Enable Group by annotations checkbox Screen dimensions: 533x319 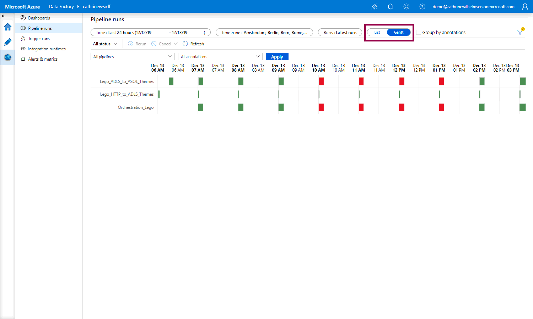419,32
